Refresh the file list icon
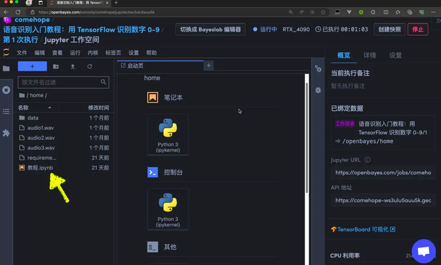Screen dimensions: 441x265 tap(90, 66)
